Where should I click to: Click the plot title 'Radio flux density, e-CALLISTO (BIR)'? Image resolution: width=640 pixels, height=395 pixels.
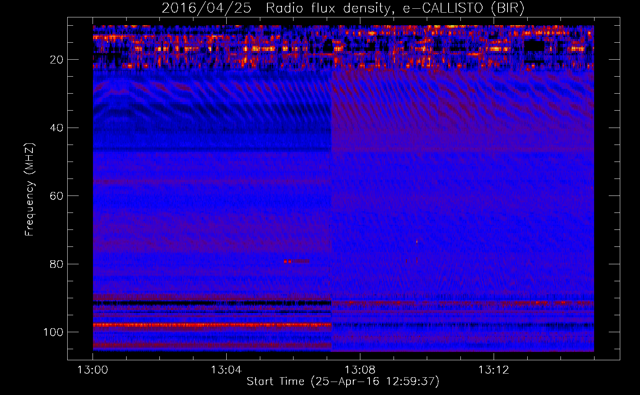[395, 8]
